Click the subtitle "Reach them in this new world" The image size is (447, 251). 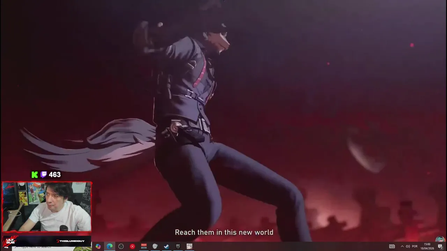tap(224, 232)
